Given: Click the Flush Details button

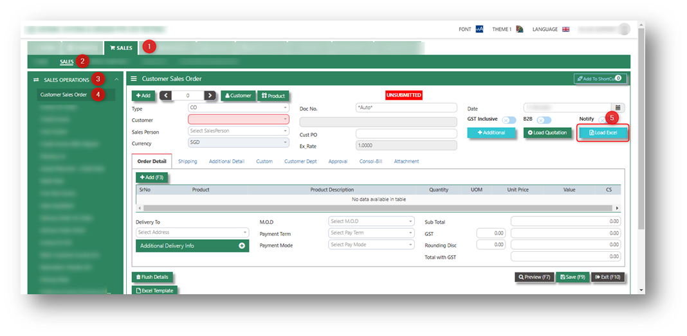Looking at the screenshot, I should (152, 277).
